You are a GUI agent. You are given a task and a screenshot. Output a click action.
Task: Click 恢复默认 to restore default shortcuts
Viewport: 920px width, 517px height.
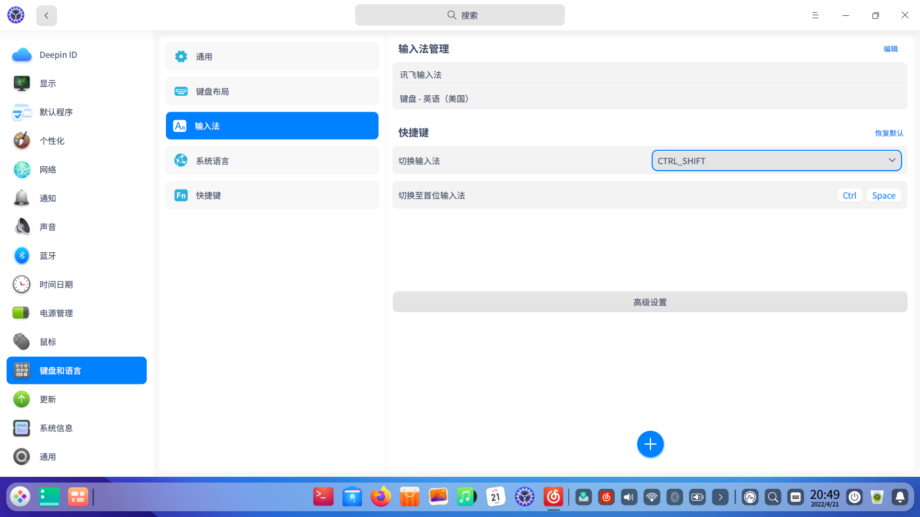point(889,133)
